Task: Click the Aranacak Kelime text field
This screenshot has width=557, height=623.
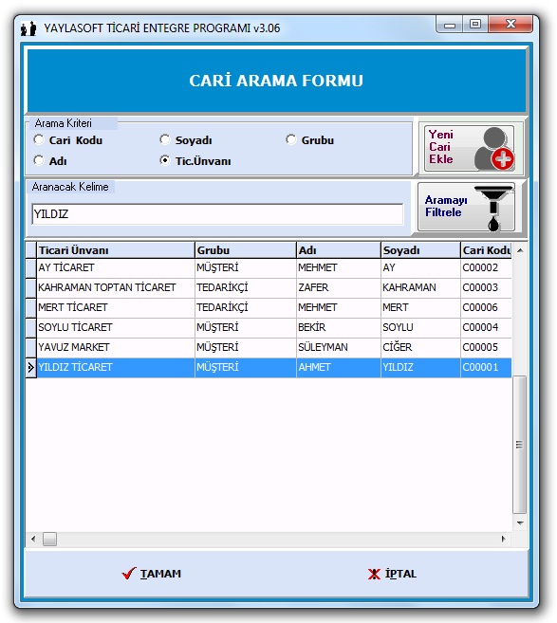Action: 217,214
